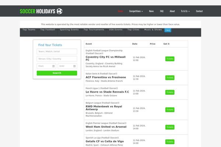
Task: Click the Belgium League category text
Action: coord(102,103)
